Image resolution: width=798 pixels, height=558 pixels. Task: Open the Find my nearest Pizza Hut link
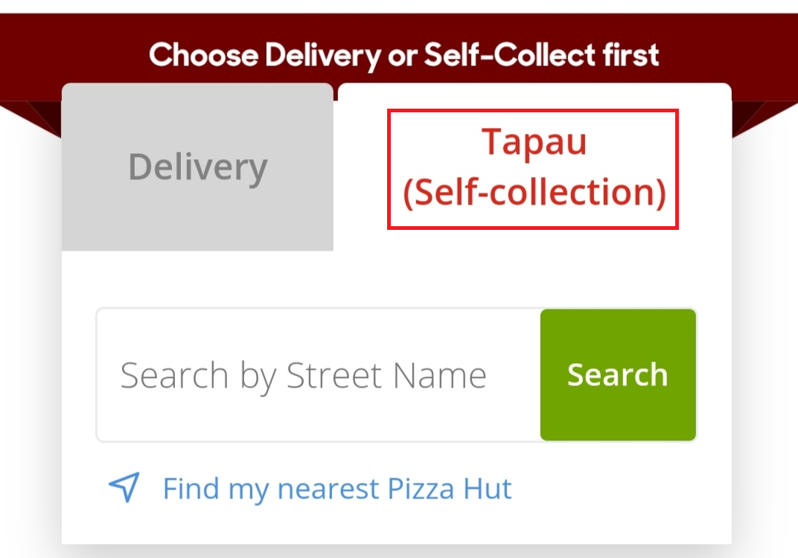click(x=336, y=489)
